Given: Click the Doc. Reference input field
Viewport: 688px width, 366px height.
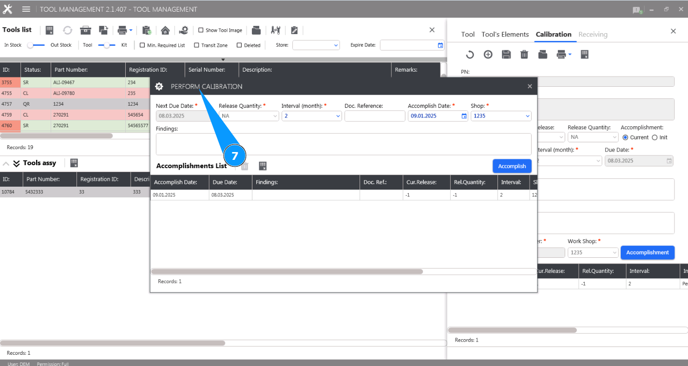Looking at the screenshot, I should pos(375,116).
